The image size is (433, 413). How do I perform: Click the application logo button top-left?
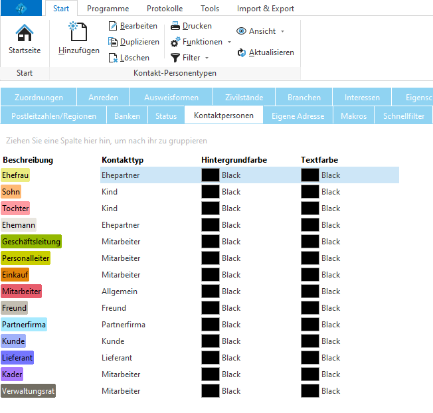22,9
